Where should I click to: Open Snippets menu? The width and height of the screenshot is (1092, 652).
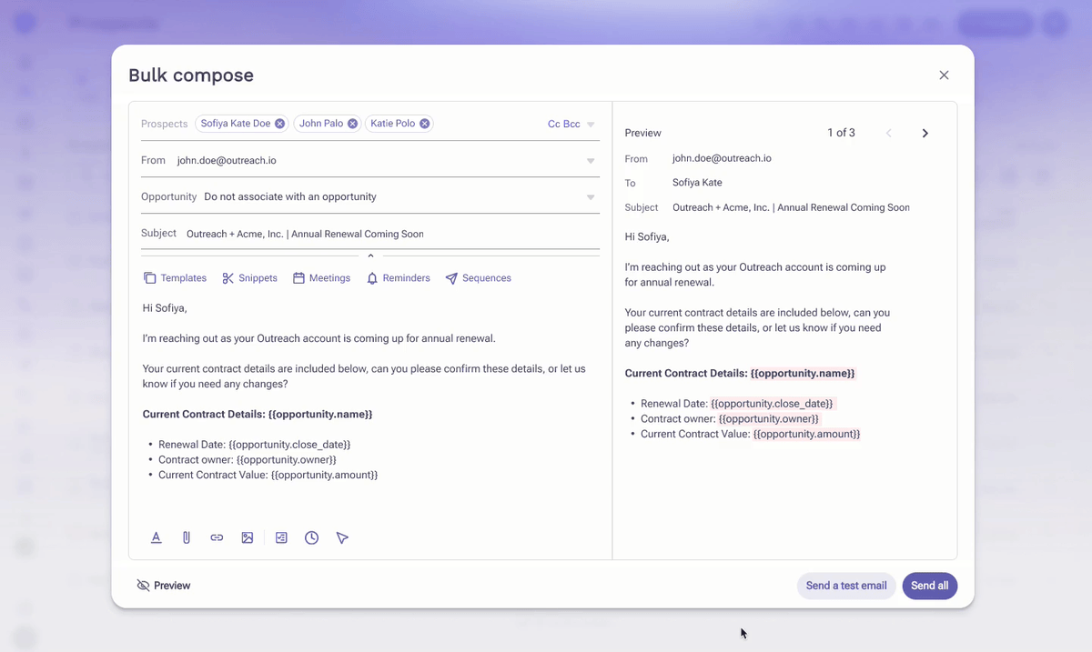[x=249, y=278]
